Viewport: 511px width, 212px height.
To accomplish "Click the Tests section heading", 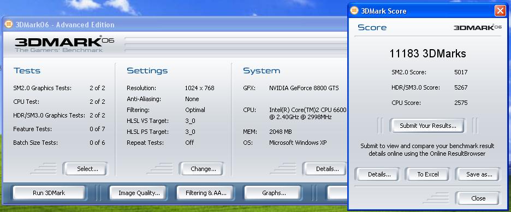I will [x=27, y=71].
